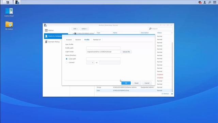Open the Action dropdown button

tap(84, 29)
